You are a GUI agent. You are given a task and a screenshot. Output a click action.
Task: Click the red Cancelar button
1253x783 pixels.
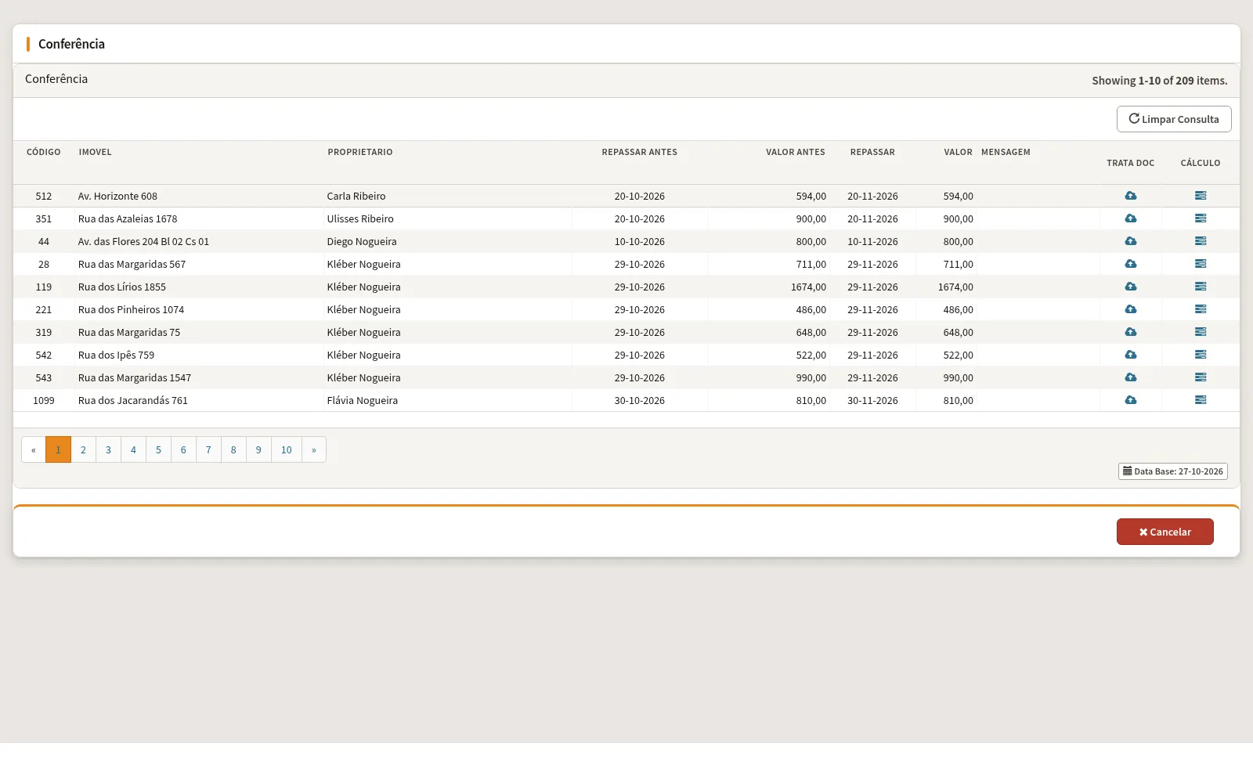(x=1165, y=532)
